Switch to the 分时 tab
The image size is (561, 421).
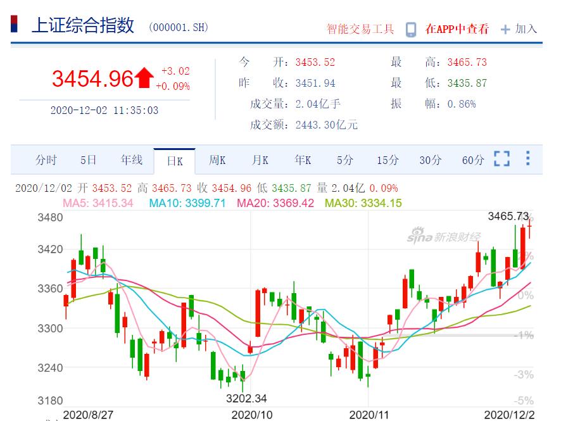[46, 160]
